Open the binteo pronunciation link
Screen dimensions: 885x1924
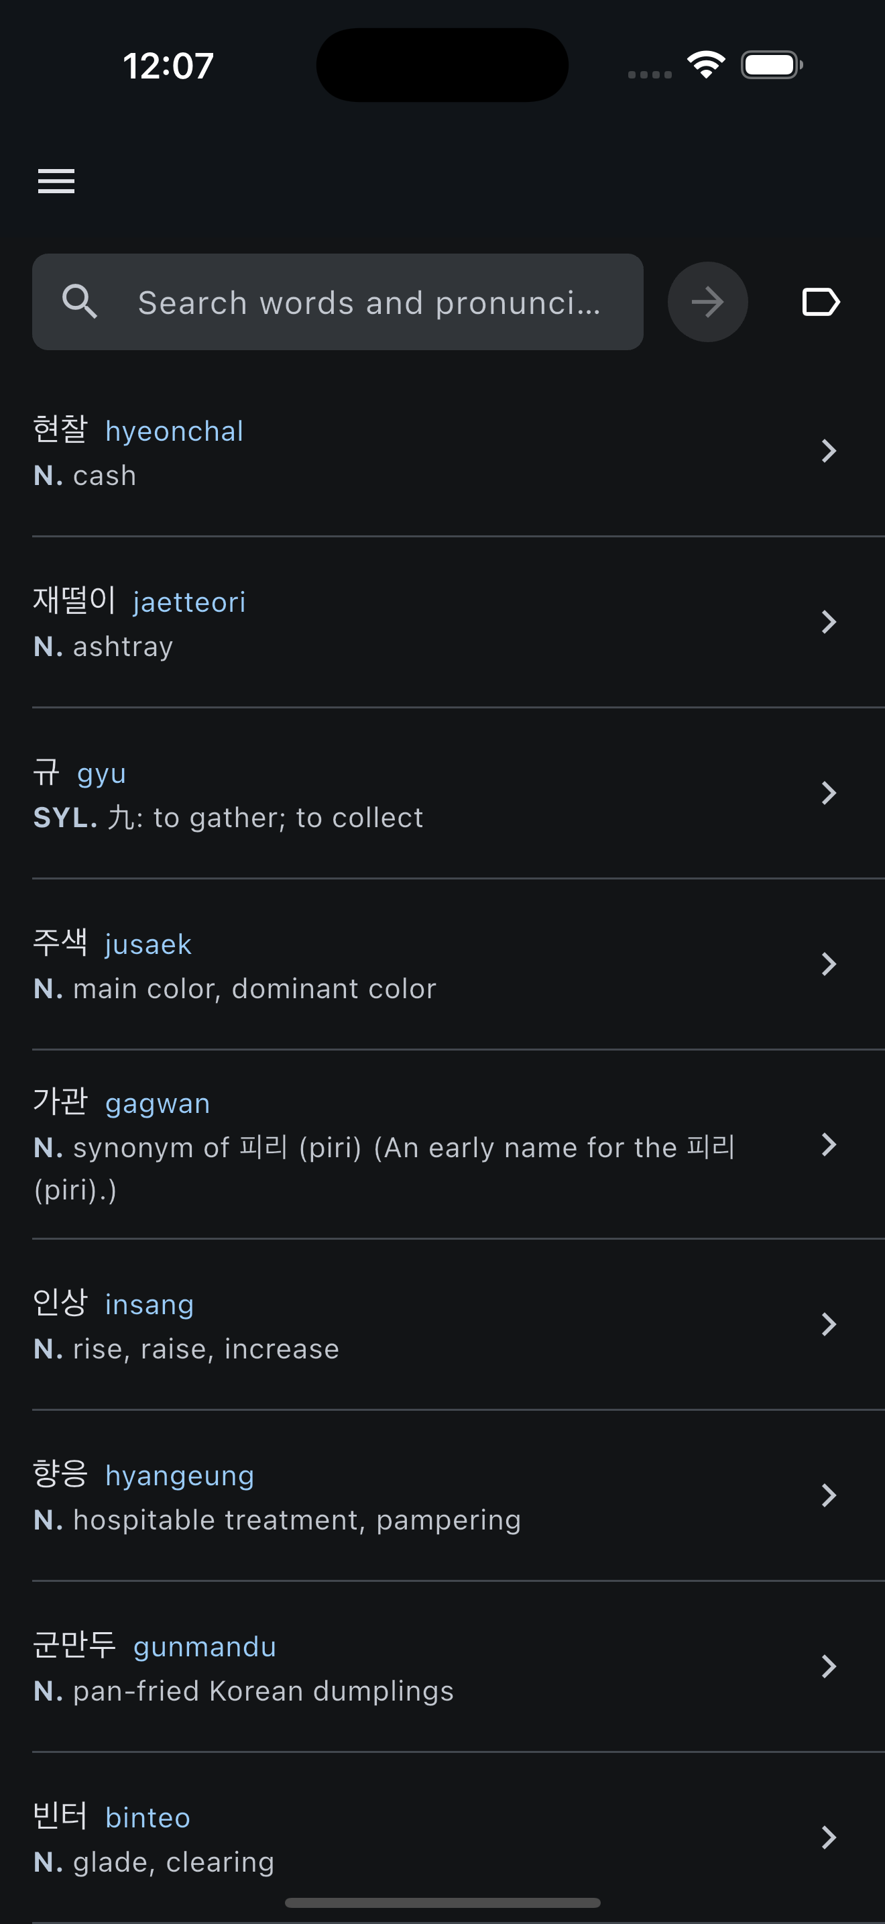pos(147,1817)
